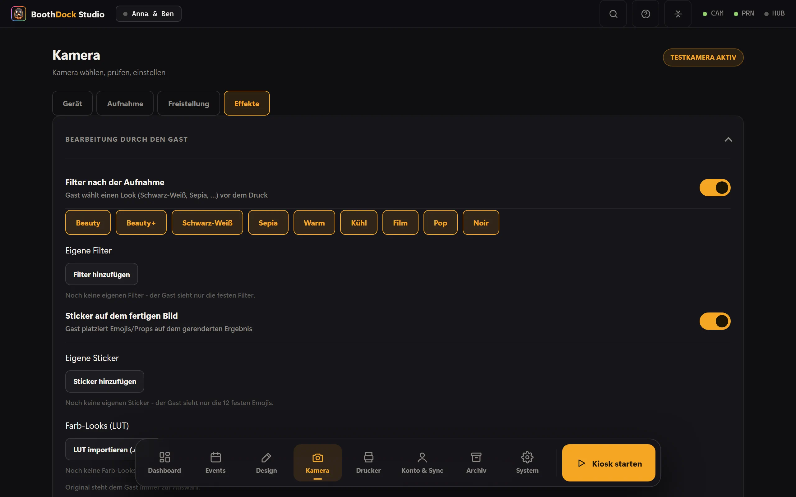This screenshot has height=497, width=796.
Task: Collapse the Bearbeitung durch den Gast section
Action: pos(728,139)
